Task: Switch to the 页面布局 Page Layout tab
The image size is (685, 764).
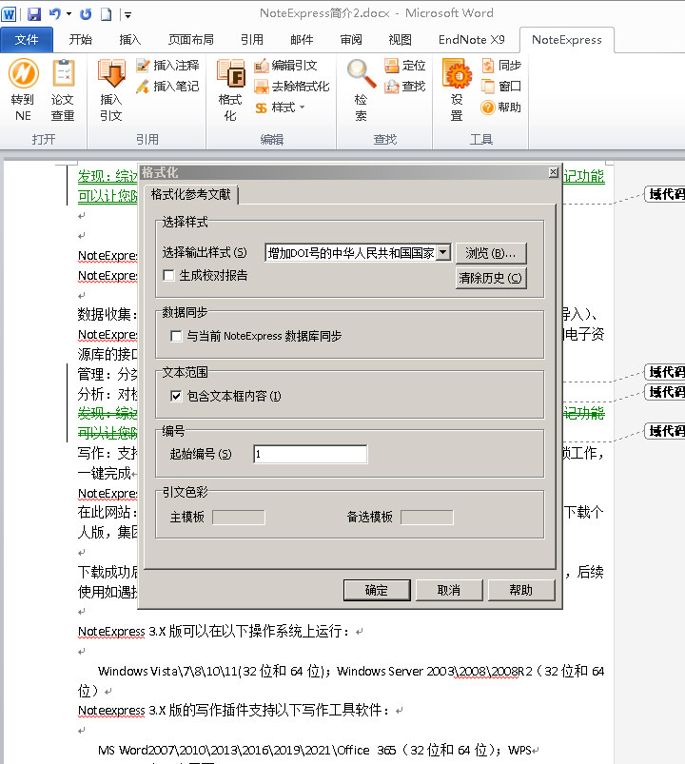Action: tap(191, 39)
